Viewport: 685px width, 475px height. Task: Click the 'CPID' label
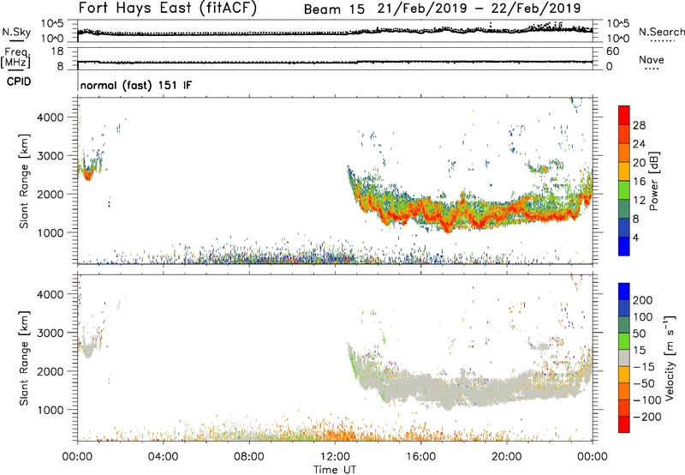pos(19,81)
